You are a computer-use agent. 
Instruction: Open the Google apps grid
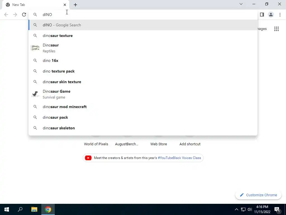click(x=277, y=29)
